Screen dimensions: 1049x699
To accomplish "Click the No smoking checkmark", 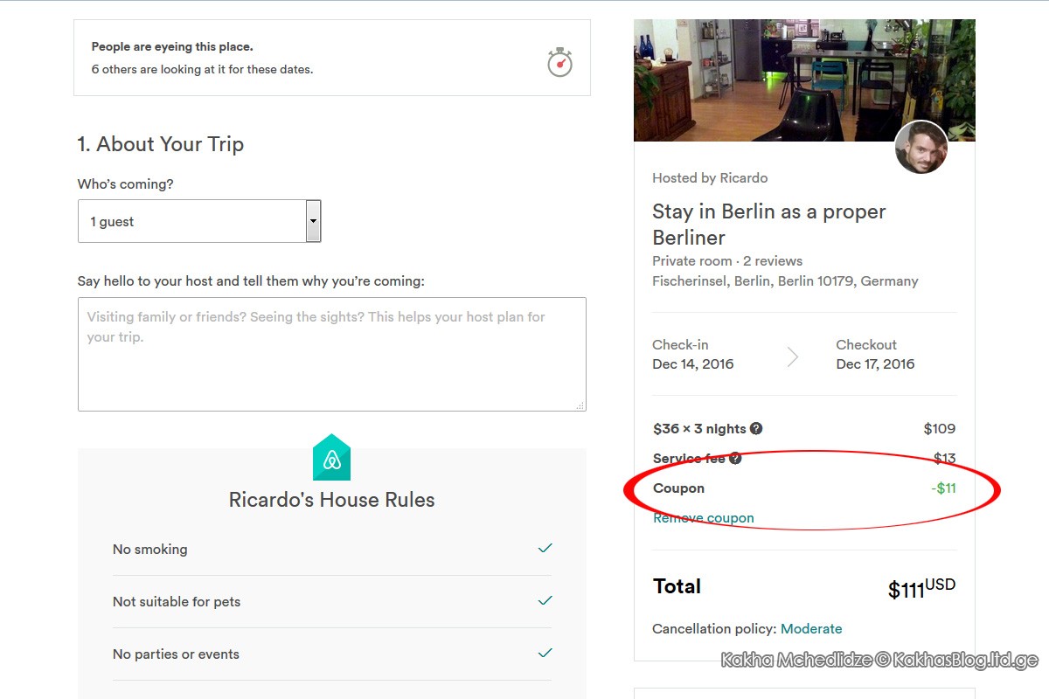I will pyautogui.click(x=545, y=549).
